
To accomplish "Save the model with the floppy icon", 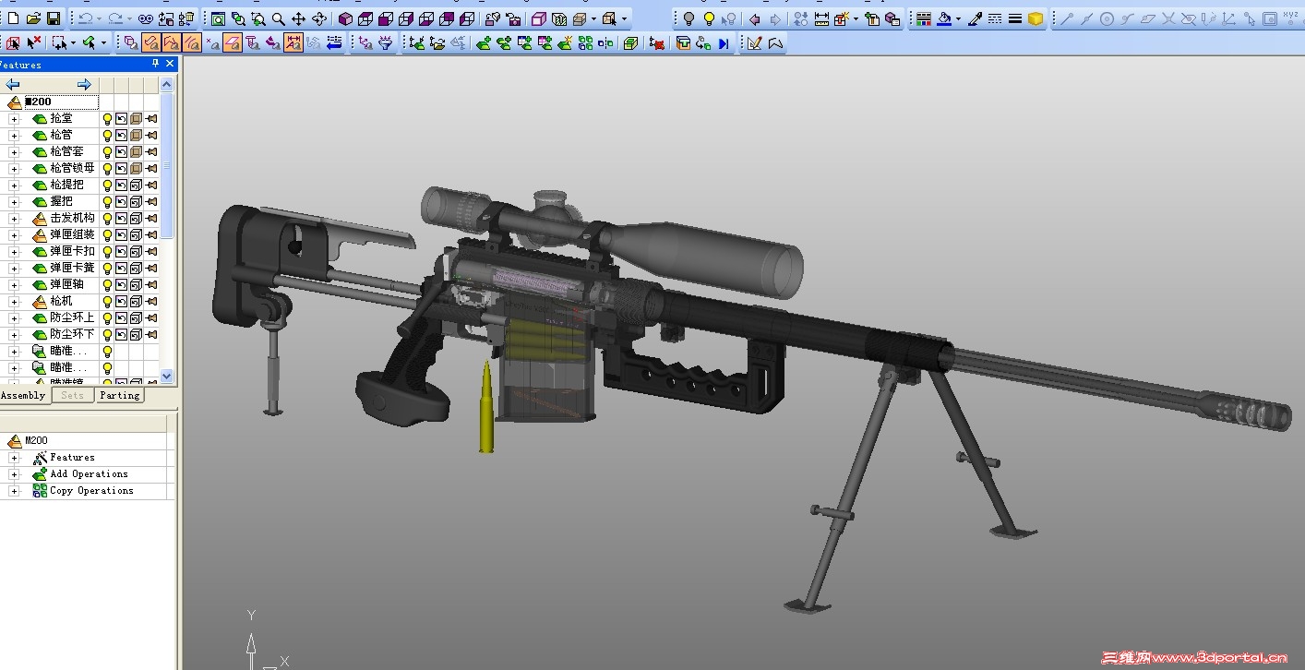I will tap(54, 18).
